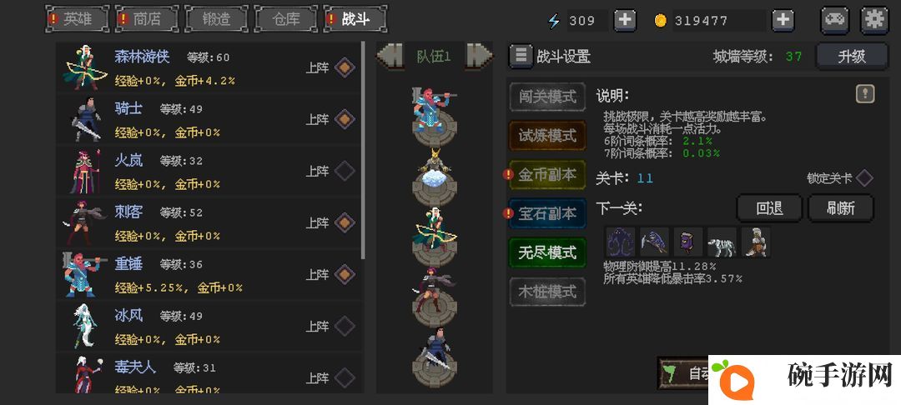Toggle the 锁定关卡 diamond checkbox
Image resolution: width=901 pixels, height=405 pixels.
point(864,177)
